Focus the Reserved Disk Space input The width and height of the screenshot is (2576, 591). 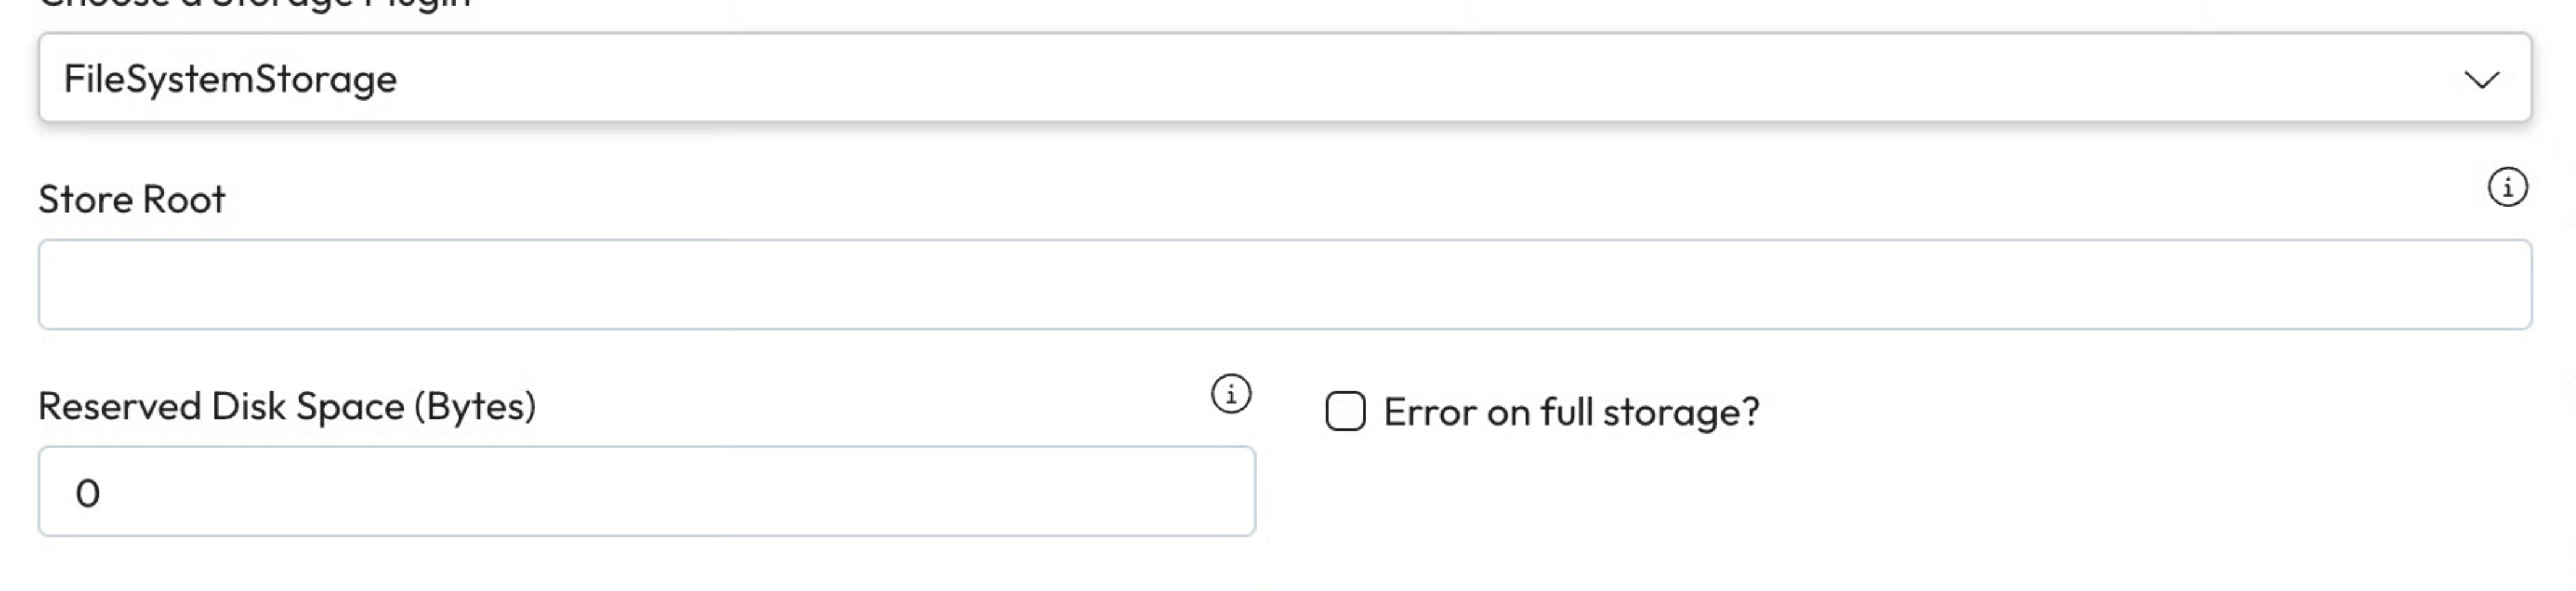(x=646, y=492)
